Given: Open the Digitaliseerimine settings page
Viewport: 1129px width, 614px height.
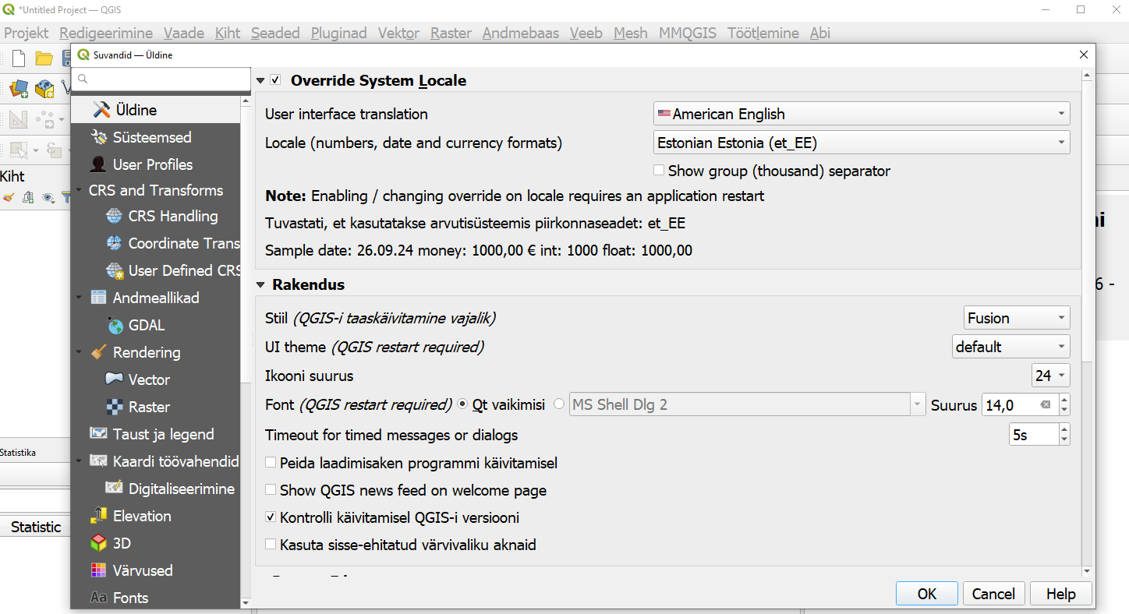Looking at the screenshot, I should pos(172,489).
